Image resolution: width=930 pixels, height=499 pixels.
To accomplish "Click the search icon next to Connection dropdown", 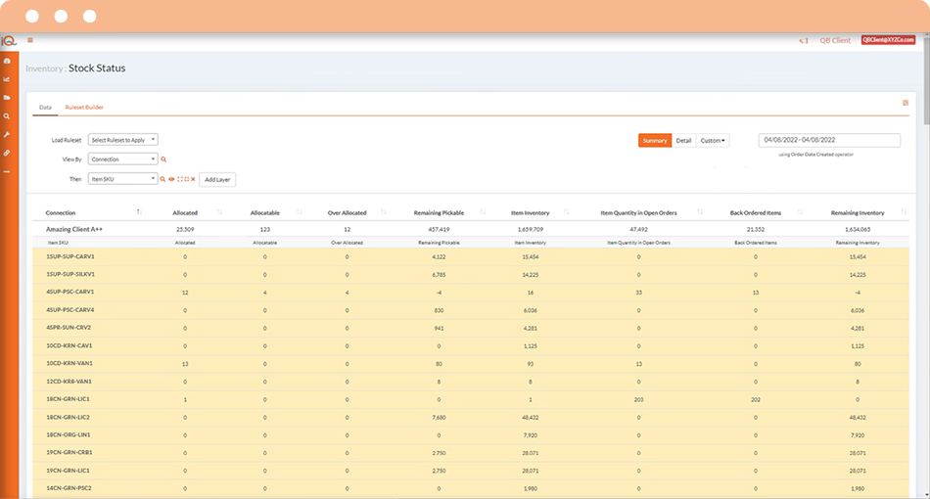I will pyautogui.click(x=163, y=159).
